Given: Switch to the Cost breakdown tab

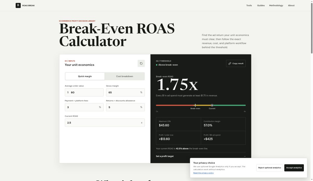Looking at the screenshot, I should [x=125, y=76].
